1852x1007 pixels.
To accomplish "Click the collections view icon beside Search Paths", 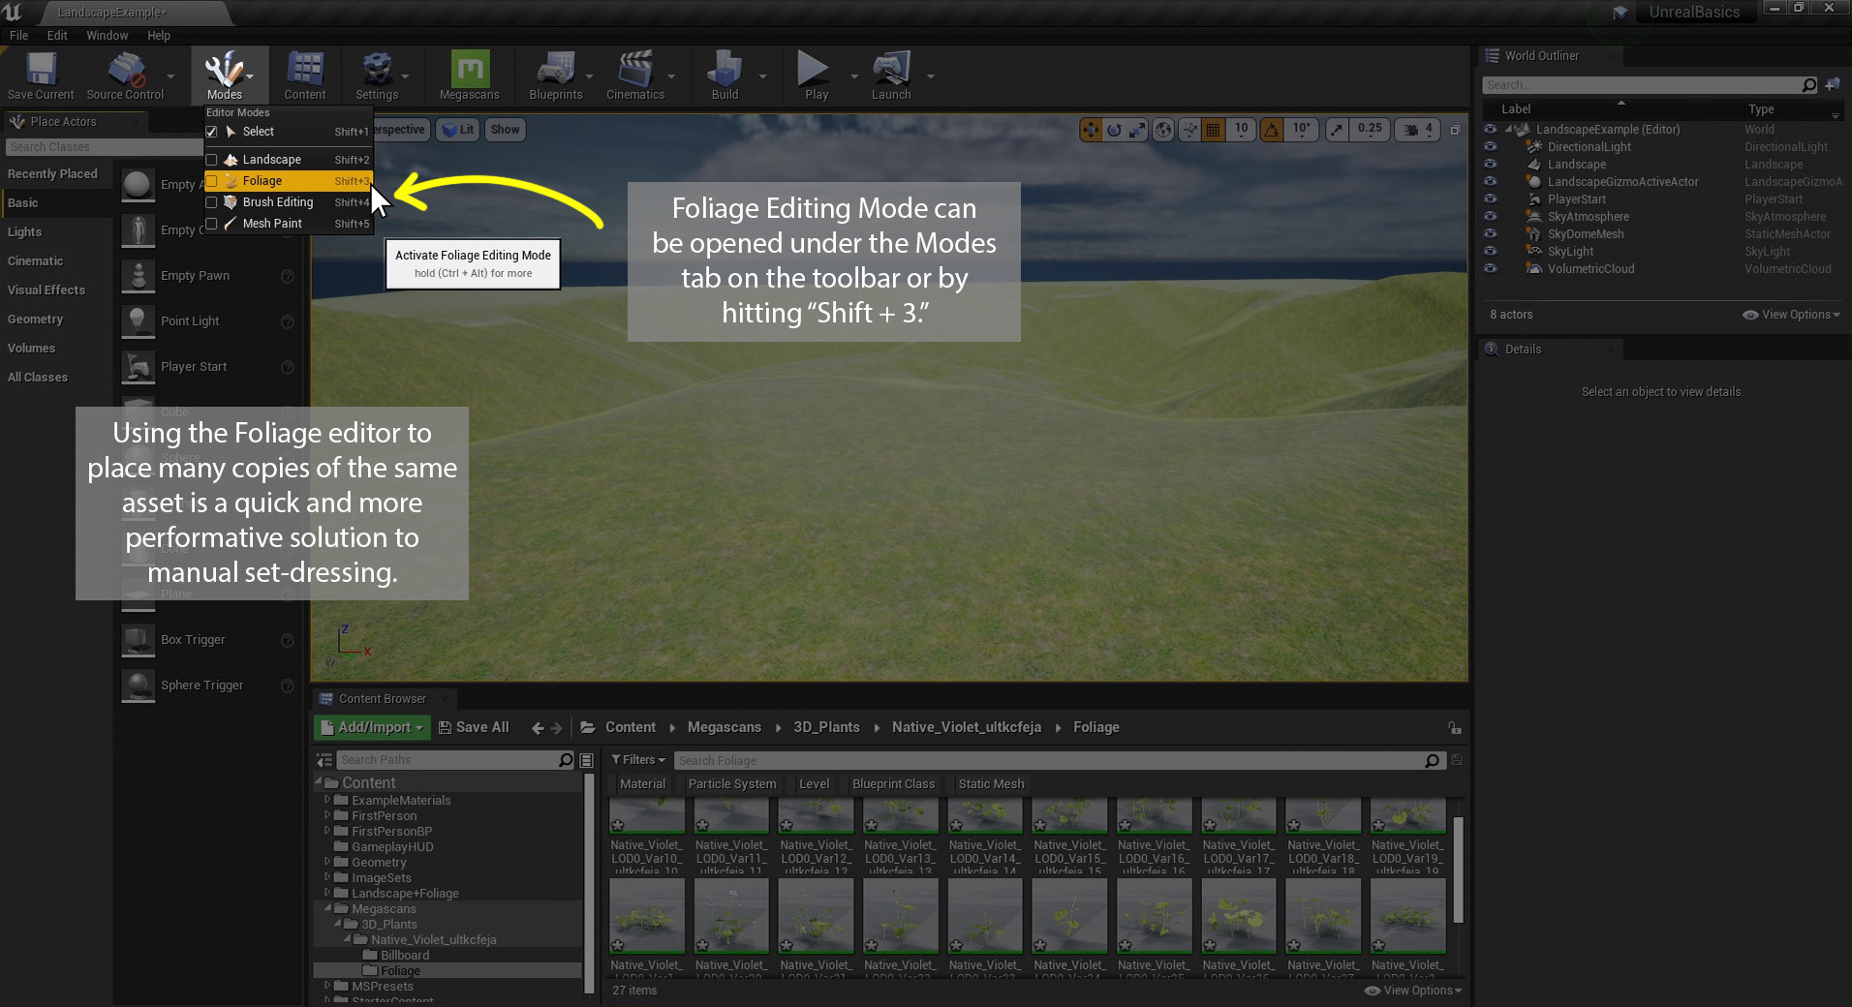I will [586, 760].
